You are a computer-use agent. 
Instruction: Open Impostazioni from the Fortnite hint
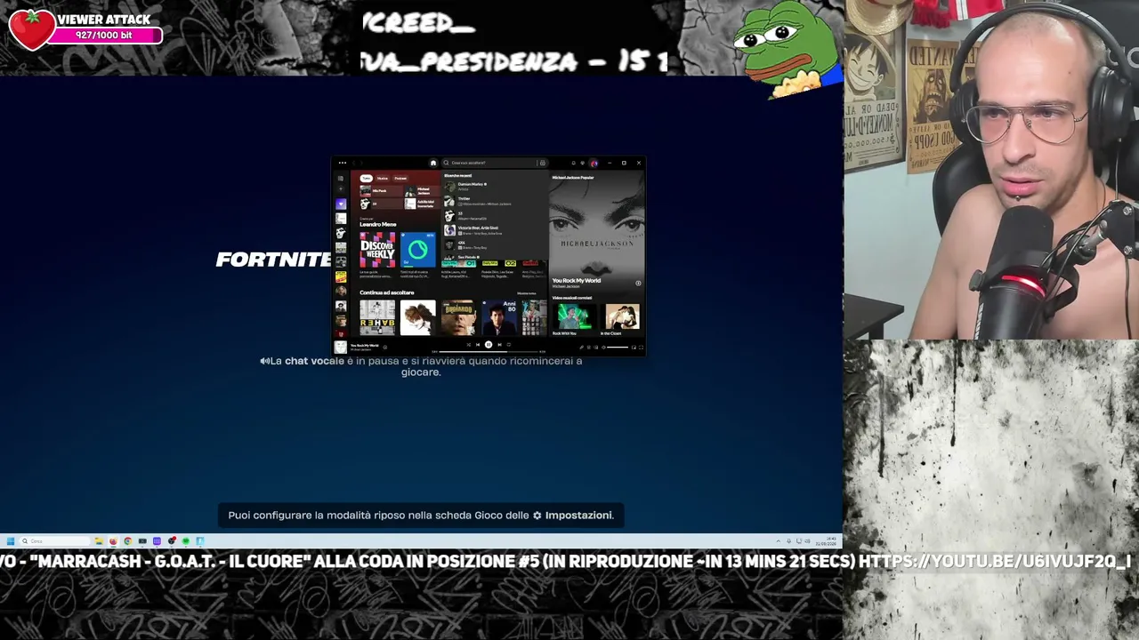click(573, 516)
